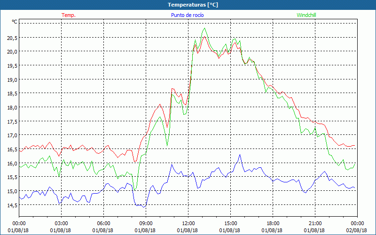Screen dimensions: 376x235
Task: Select the blue 'Punto de rocío' legend label
Action: [187, 15]
